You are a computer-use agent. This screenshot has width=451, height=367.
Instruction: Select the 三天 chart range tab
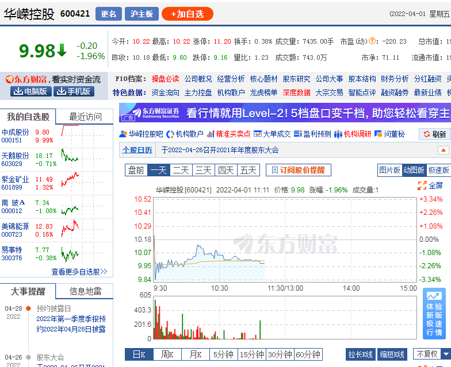coord(204,170)
